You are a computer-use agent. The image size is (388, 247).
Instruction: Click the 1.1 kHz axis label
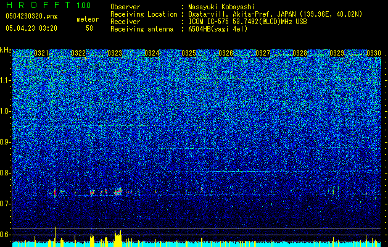5,80
